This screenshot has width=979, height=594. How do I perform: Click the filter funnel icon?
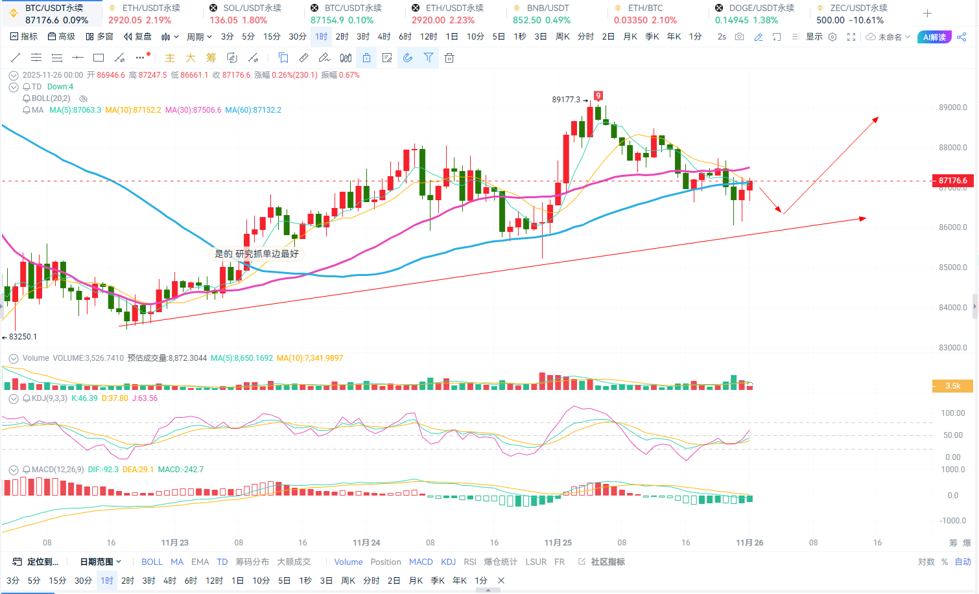(429, 58)
